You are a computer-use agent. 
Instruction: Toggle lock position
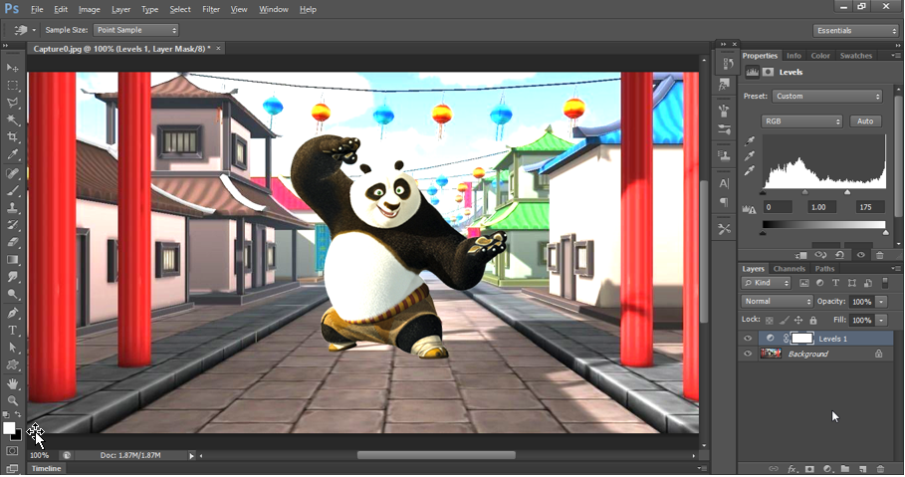(798, 320)
